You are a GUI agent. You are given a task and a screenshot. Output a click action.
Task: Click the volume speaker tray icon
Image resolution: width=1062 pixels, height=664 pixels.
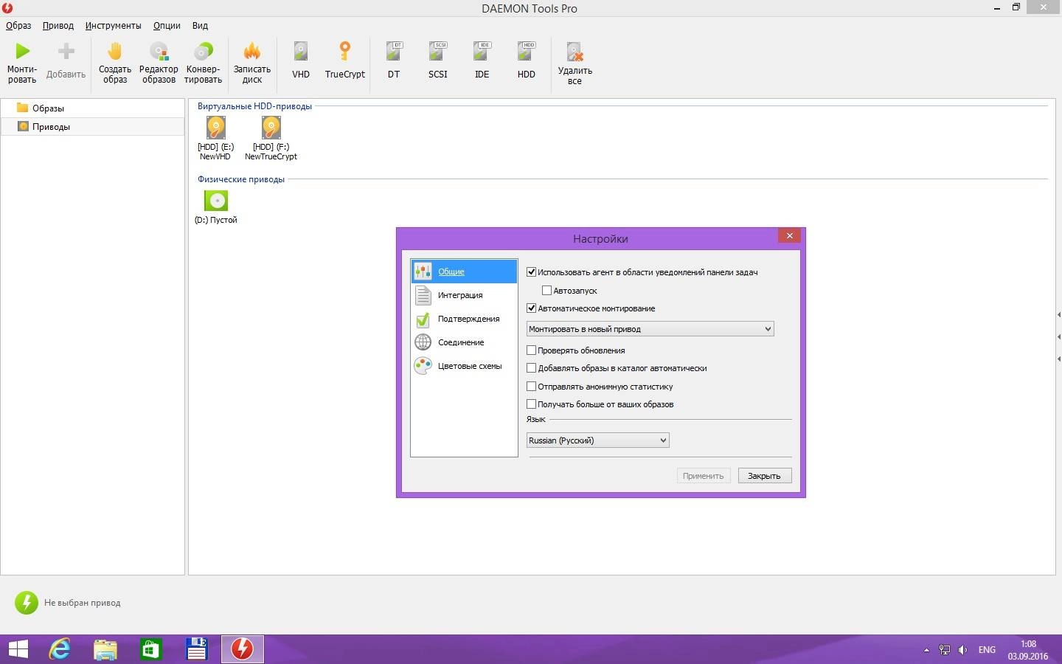click(963, 650)
